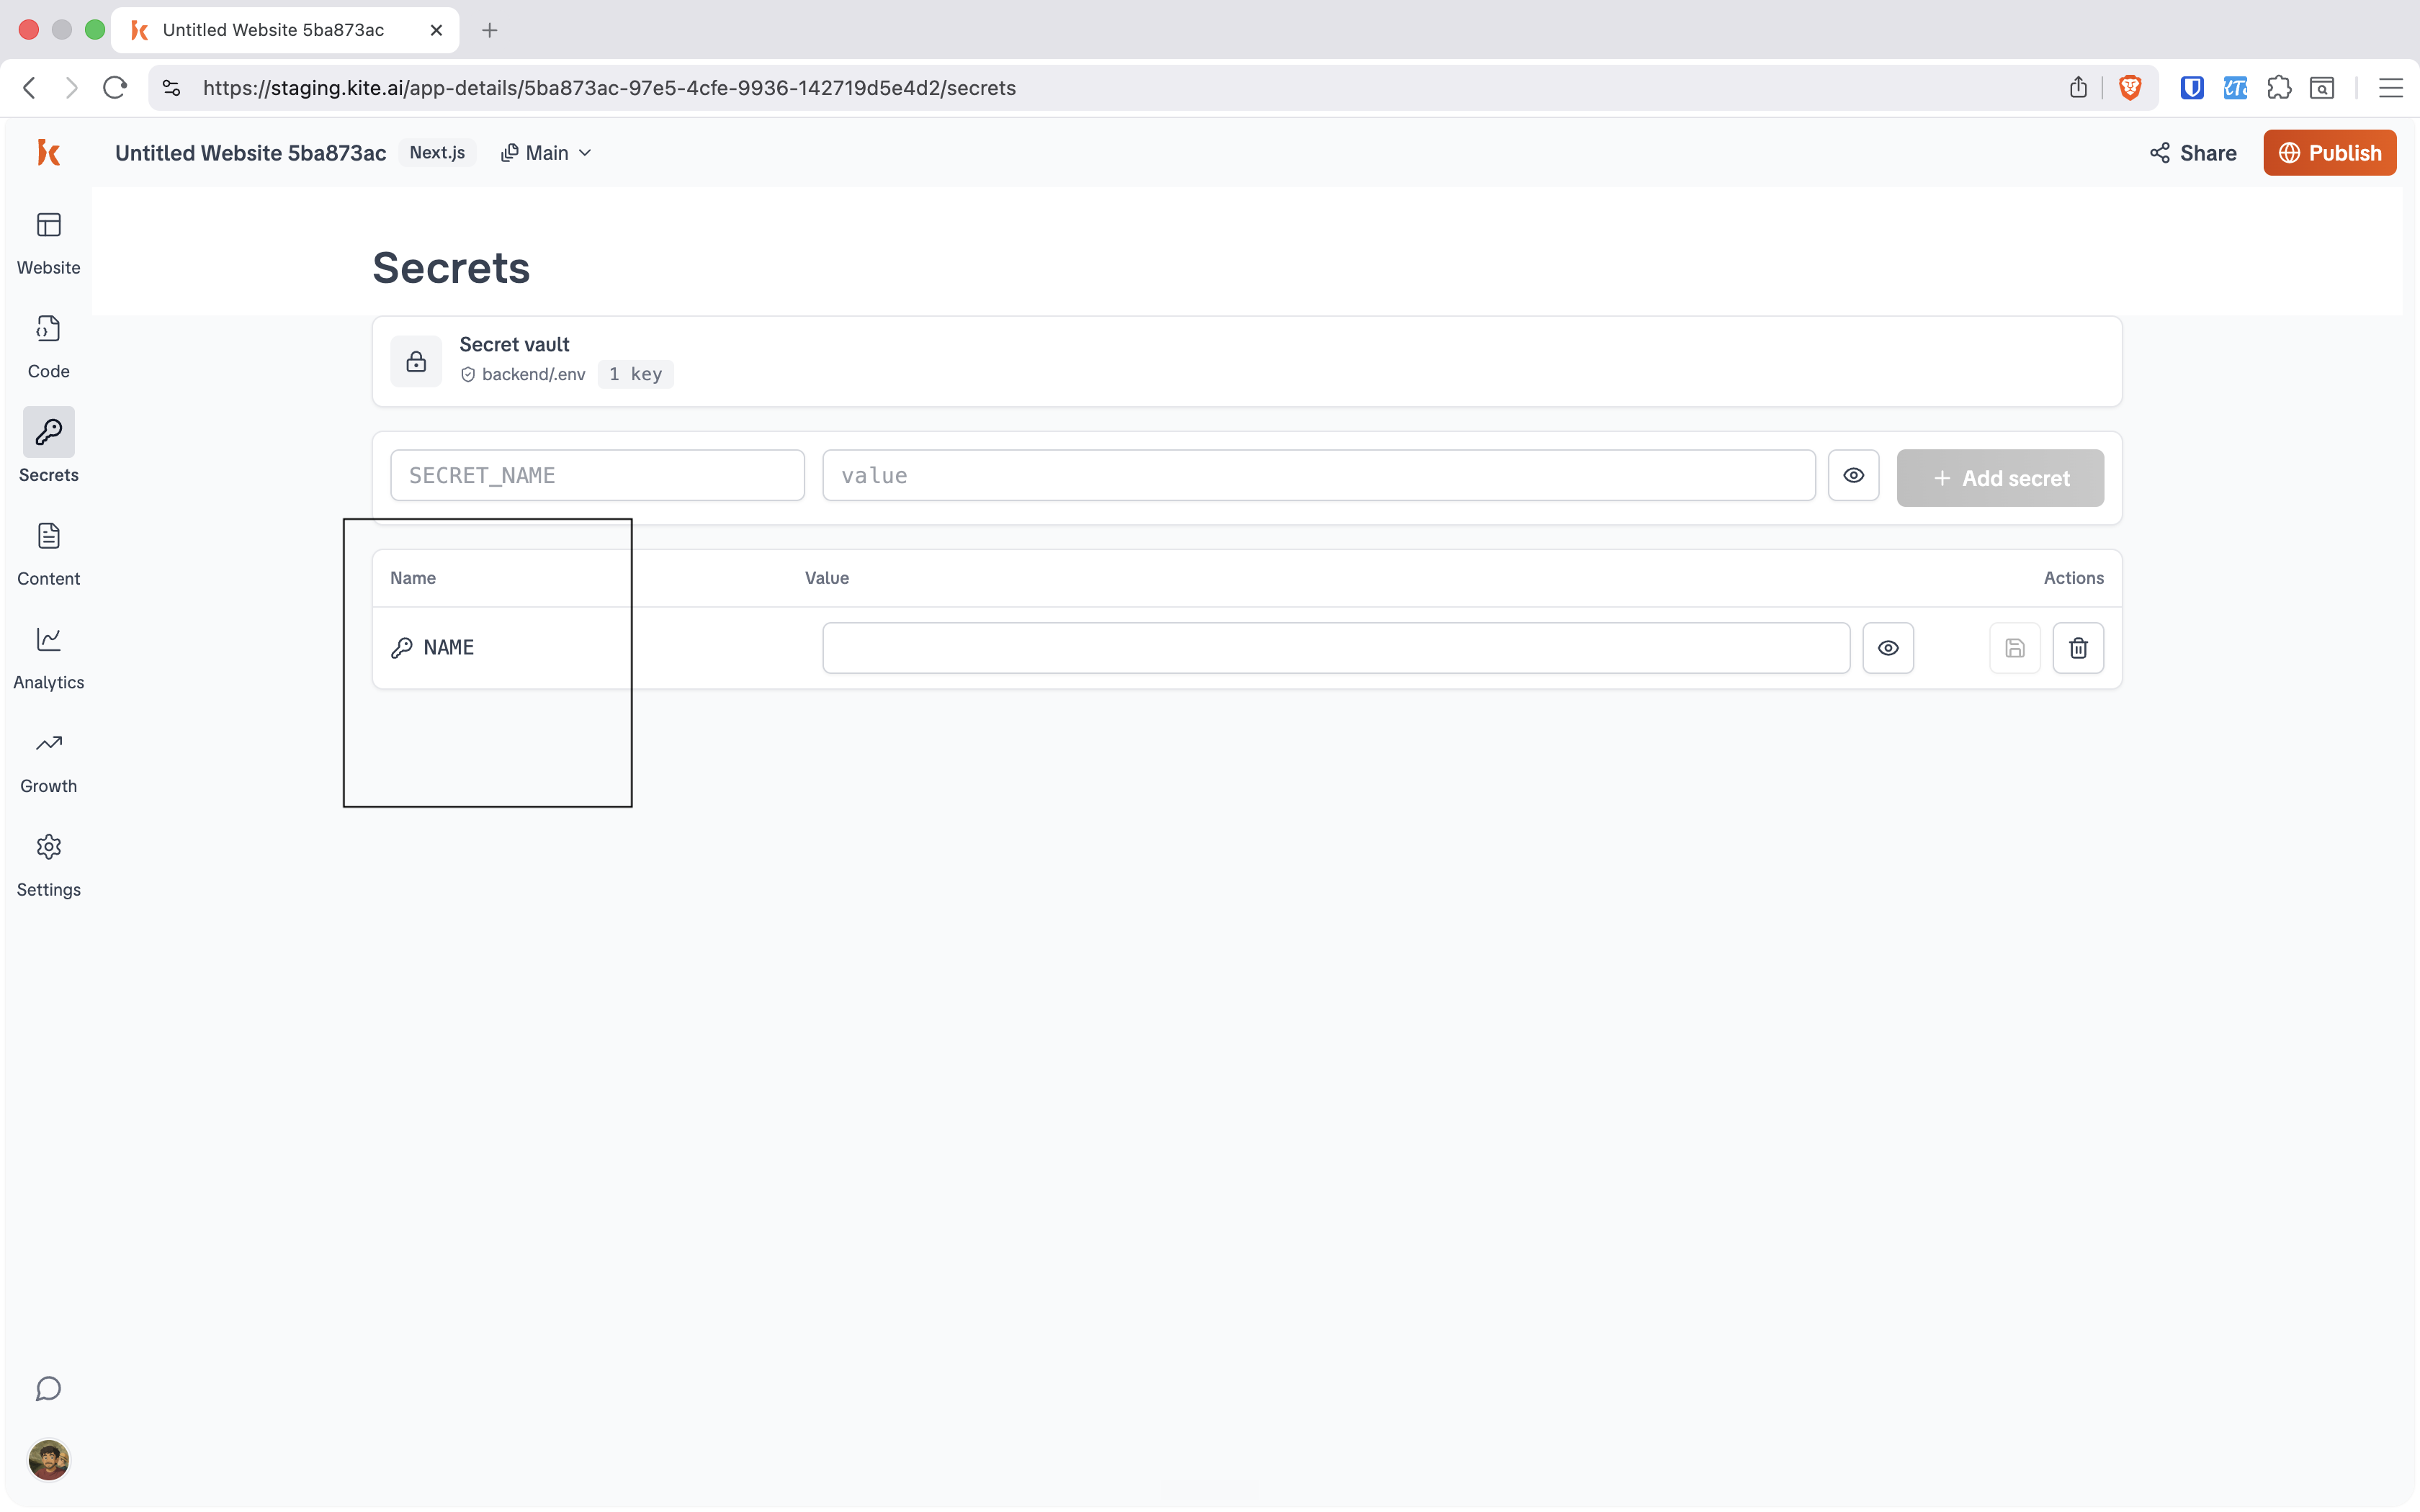Open site settings icon in address bar
Image resolution: width=2420 pixels, height=1512 pixels.
pos(172,88)
